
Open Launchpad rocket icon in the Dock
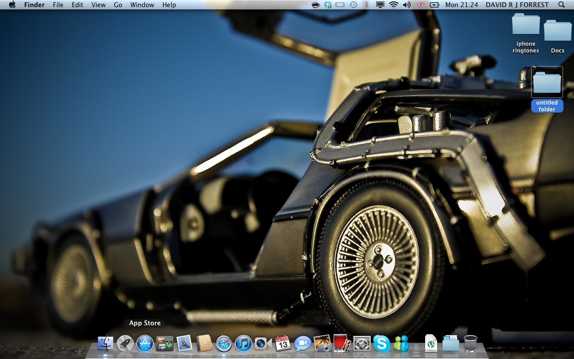[x=125, y=344]
